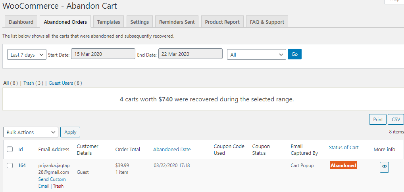This screenshot has width=404, height=192.
Task: View cart 164 details via eye icon
Action: coord(384,167)
